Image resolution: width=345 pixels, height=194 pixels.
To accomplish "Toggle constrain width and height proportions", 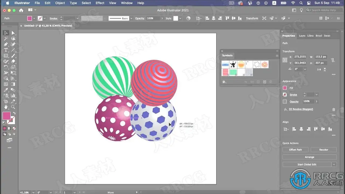I will 333,60.
